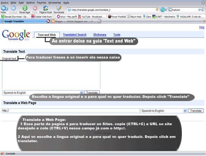
Task: Open Translated Search link
Action: click(75, 35)
